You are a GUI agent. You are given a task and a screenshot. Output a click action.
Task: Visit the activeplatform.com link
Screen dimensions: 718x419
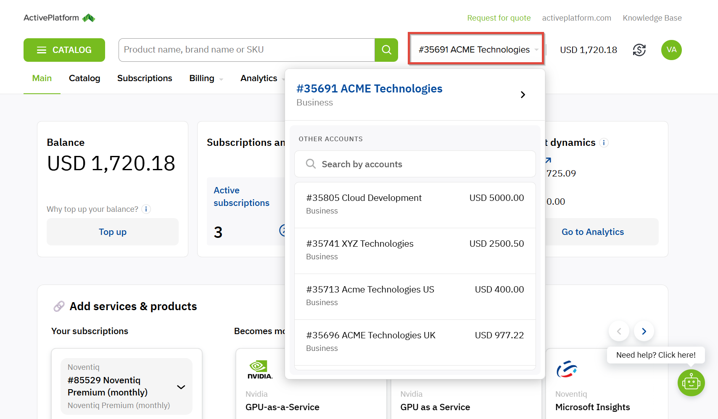point(577,18)
